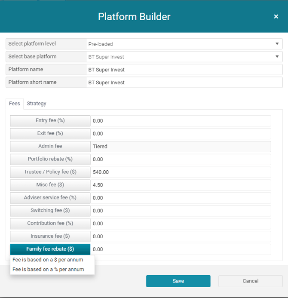288x298 pixels.
Task: Open the Admin fee options
Action: pos(50,147)
